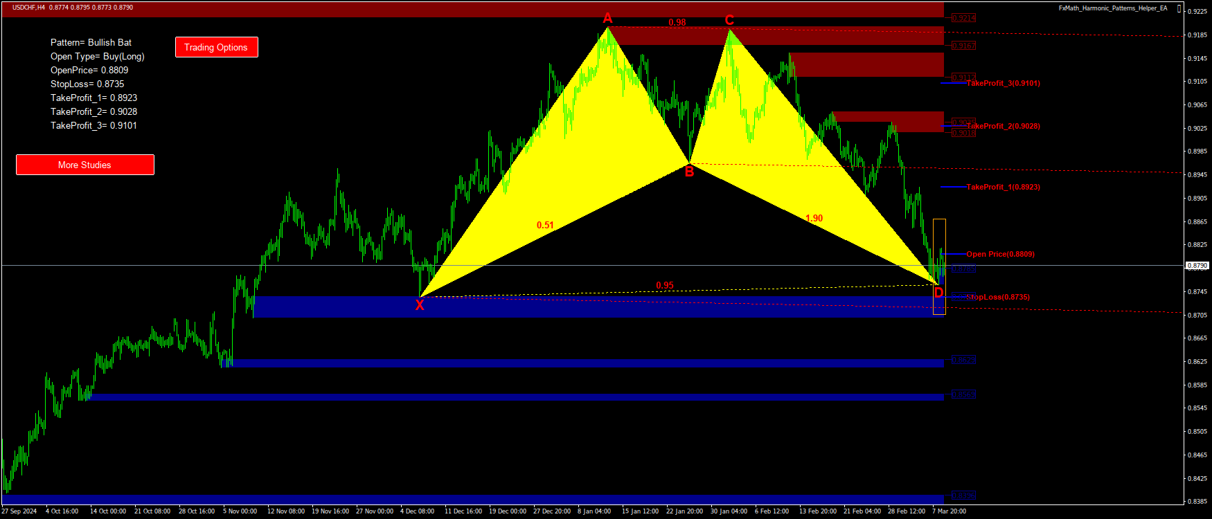This screenshot has width=1212, height=519.
Task: Click the TakeProfit_2(0.9028) level label
Action: click(x=1003, y=126)
